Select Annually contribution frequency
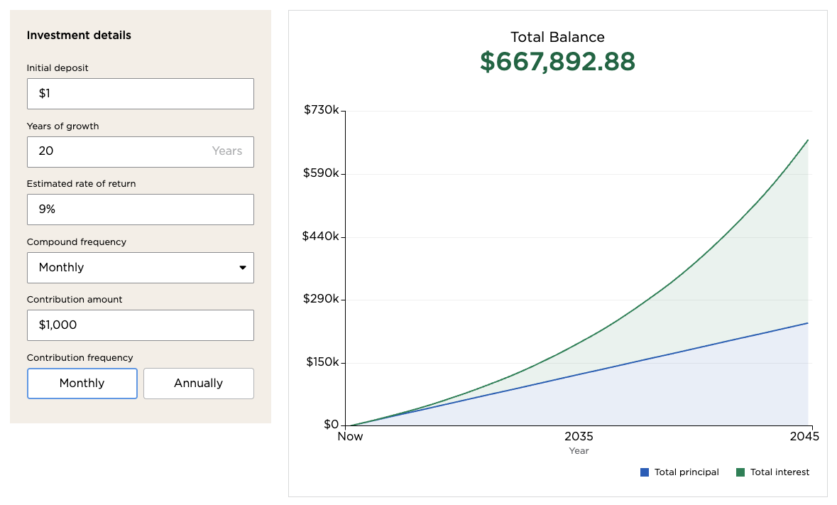 coord(198,384)
